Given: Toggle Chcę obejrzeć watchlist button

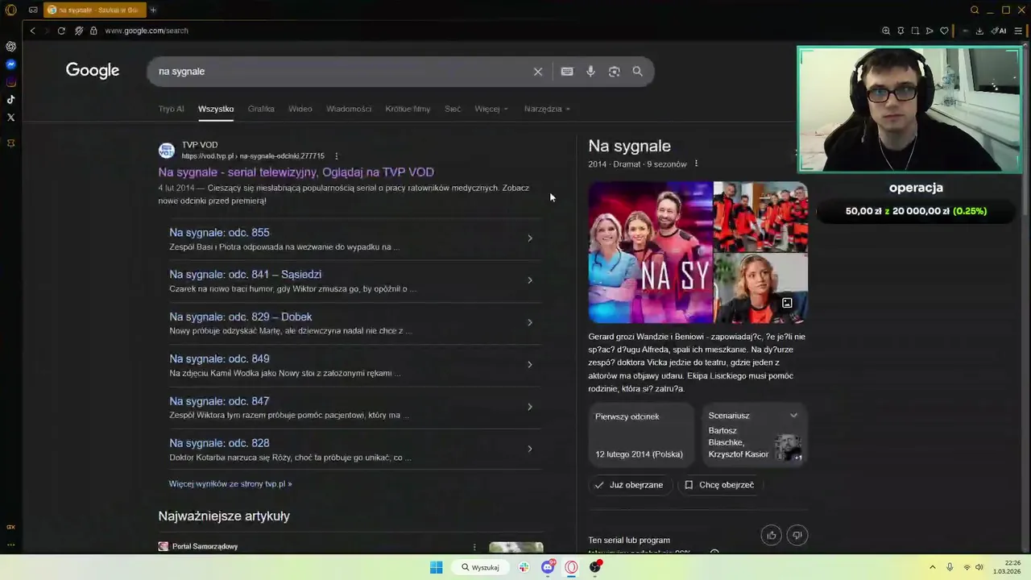Looking at the screenshot, I should click(719, 485).
